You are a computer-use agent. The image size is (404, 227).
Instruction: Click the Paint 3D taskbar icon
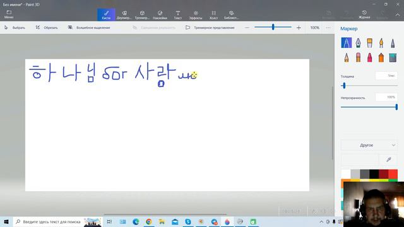pos(227,221)
